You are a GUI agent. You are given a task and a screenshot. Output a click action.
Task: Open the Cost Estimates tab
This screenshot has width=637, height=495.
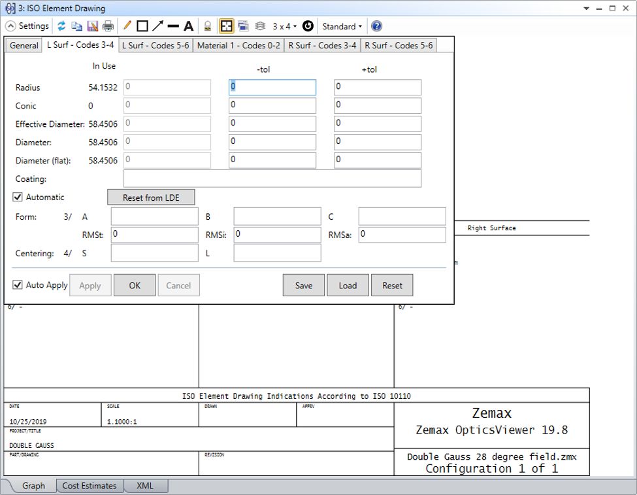coord(90,486)
